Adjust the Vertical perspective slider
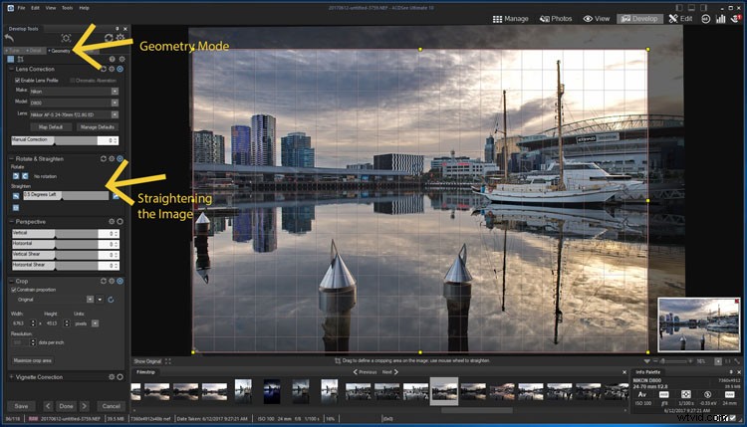747x427 pixels. pos(55,233)
